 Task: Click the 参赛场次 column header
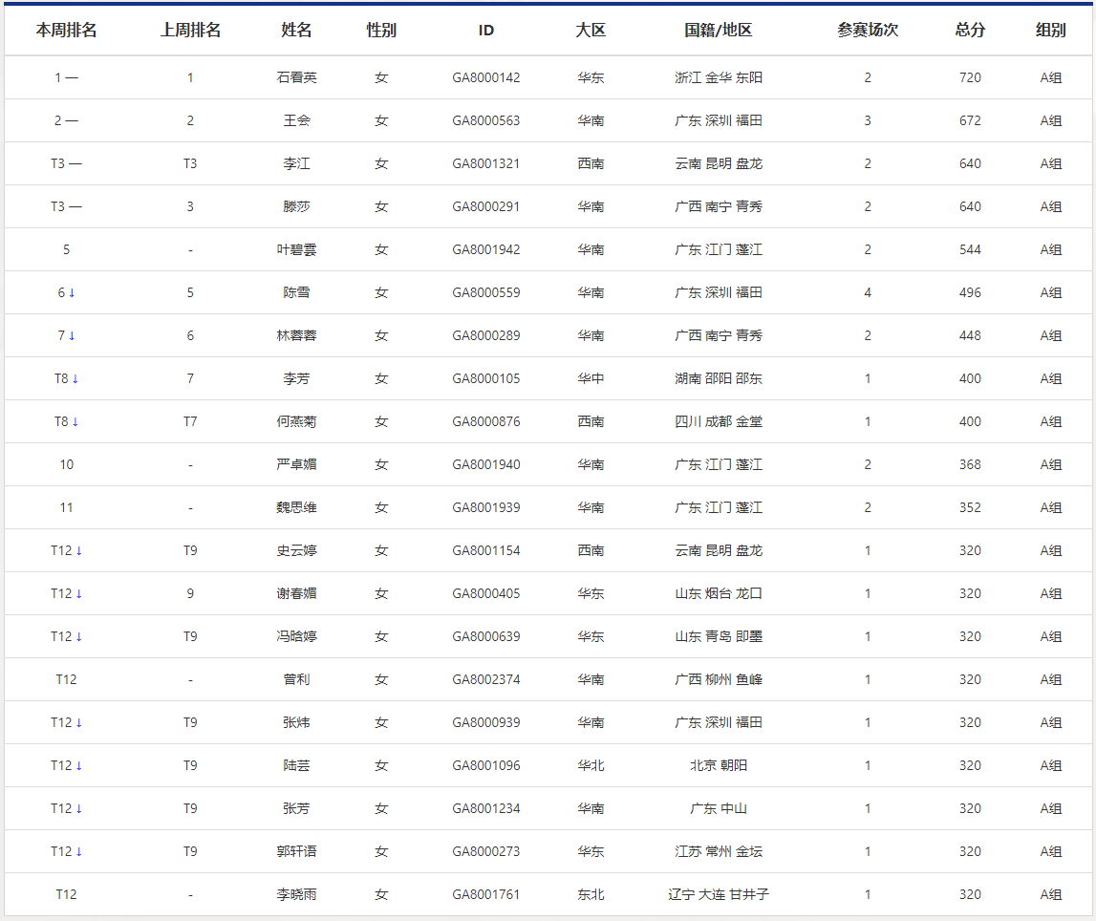868,30
